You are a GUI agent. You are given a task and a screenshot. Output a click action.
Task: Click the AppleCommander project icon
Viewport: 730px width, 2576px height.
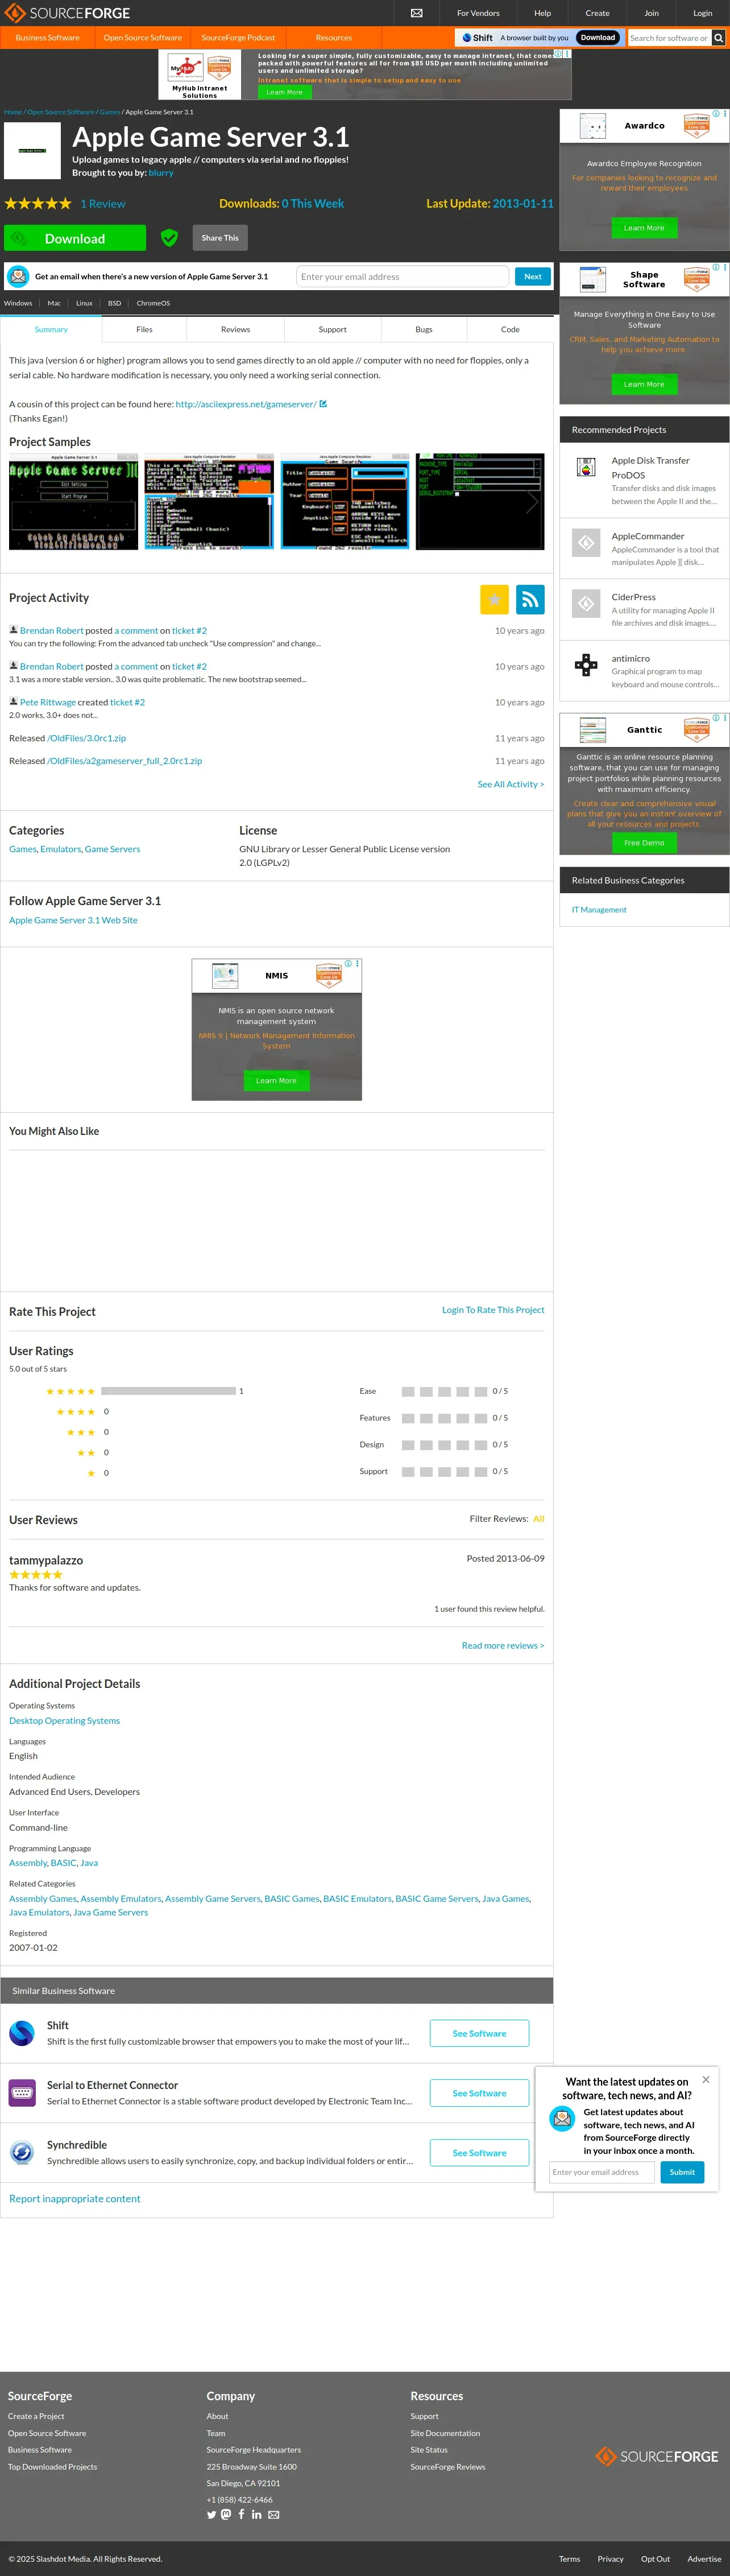(x=587, y=542)
